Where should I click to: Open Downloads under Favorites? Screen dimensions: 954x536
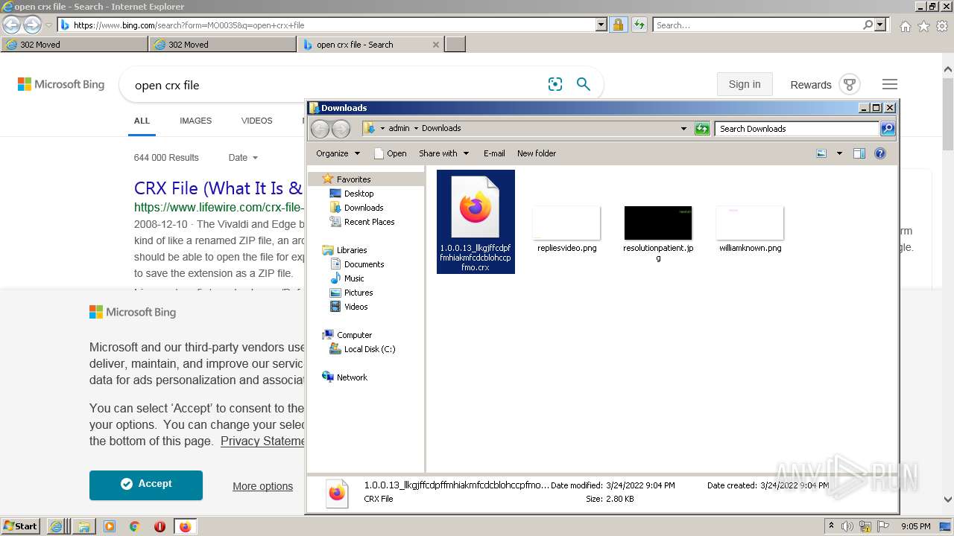tap(364, 208)
